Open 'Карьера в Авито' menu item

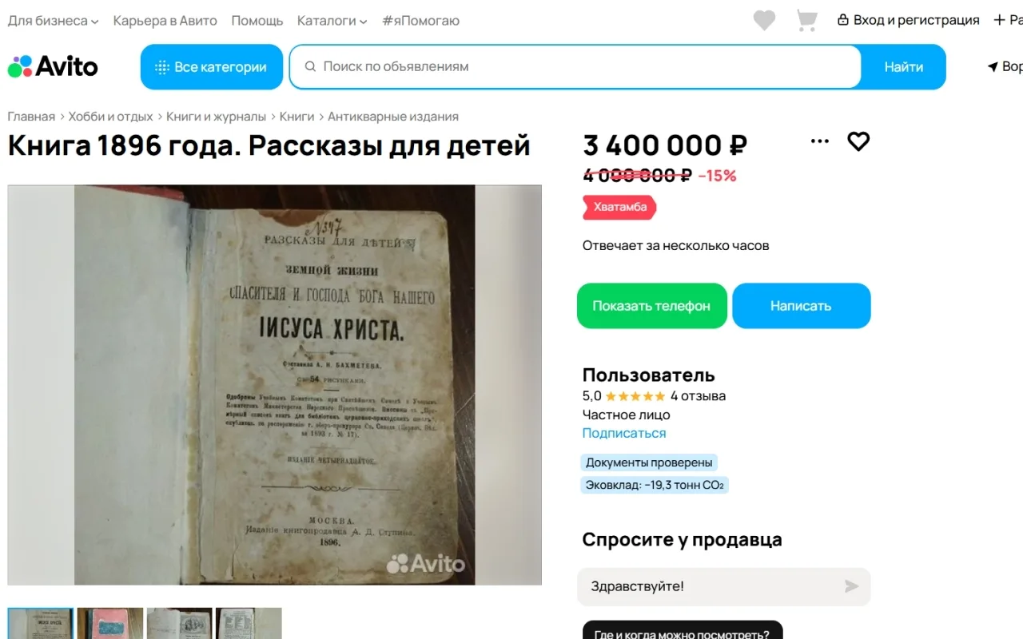tap(165, 21)
